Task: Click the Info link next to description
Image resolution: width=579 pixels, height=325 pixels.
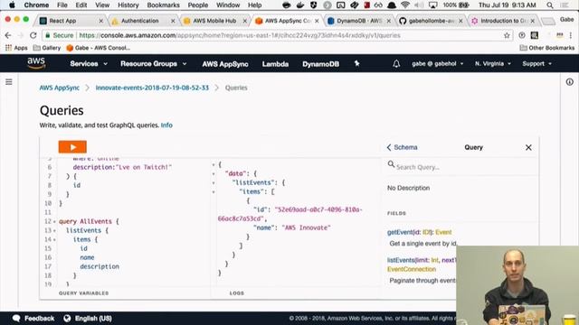Action: (166, 125)
